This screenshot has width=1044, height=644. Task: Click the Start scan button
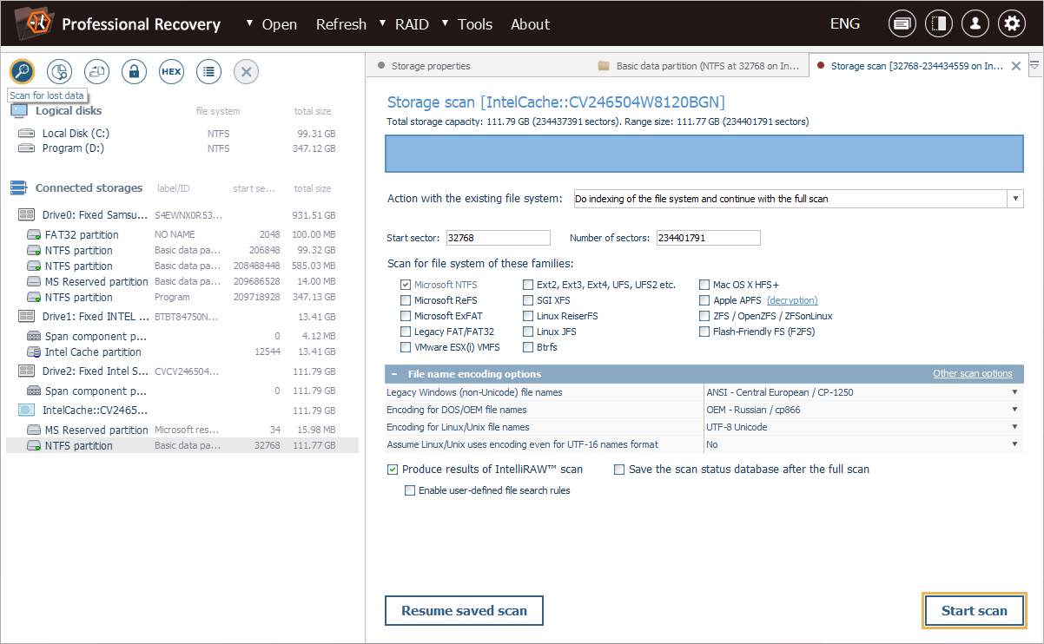tap(975, 611)
